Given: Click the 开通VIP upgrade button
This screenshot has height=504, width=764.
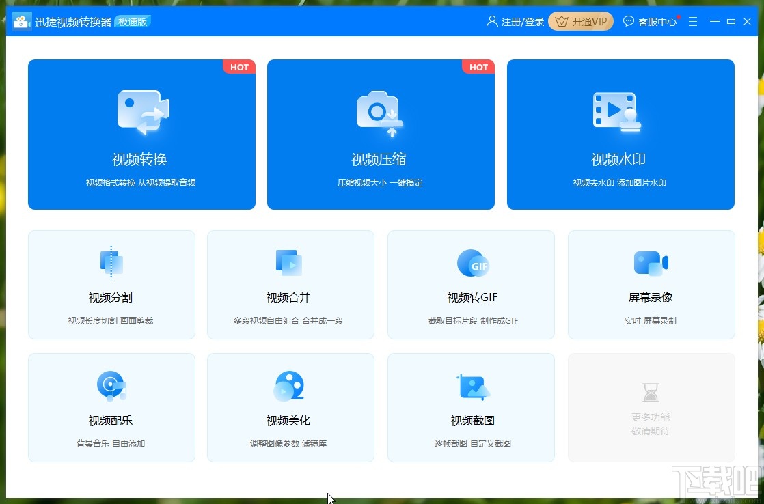Looking at the screenshot, I should point(580,21).
